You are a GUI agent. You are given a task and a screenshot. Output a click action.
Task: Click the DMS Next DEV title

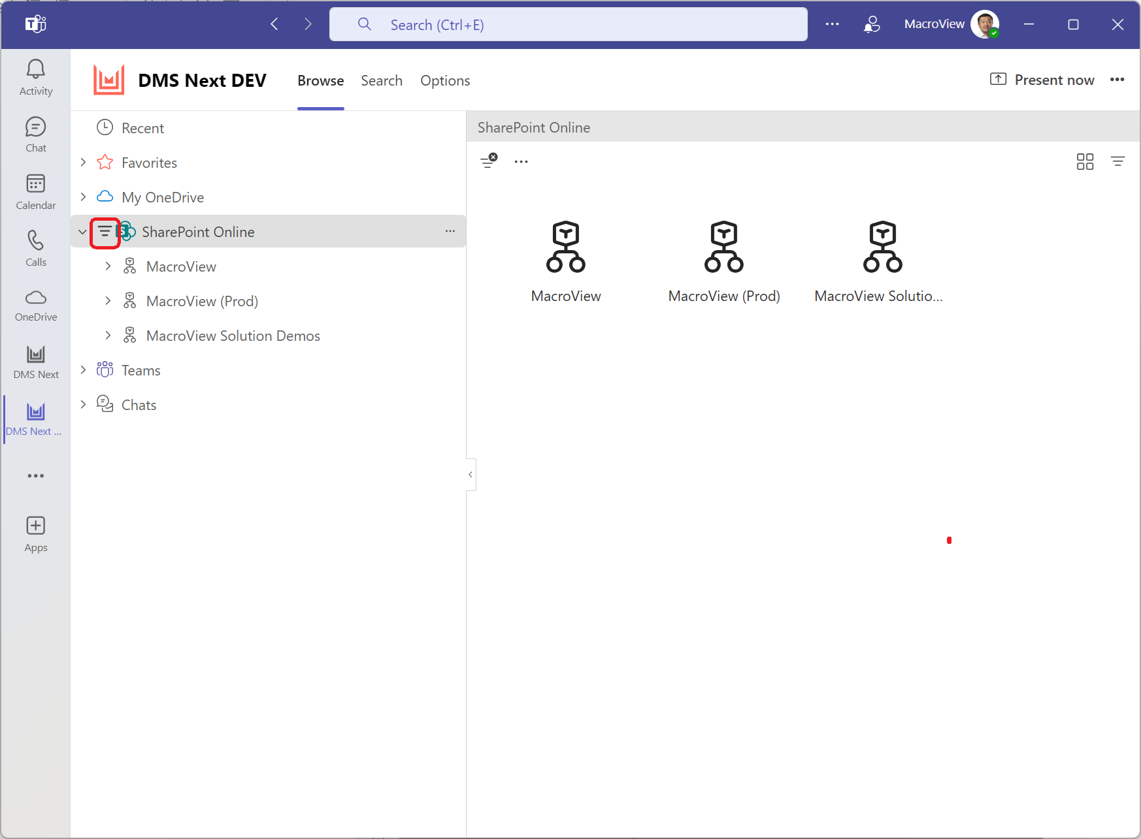click(x=202, y=80)
